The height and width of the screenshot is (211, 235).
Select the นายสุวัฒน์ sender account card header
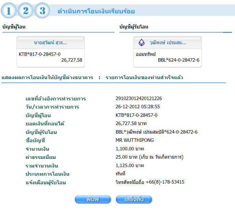[51, 42]
